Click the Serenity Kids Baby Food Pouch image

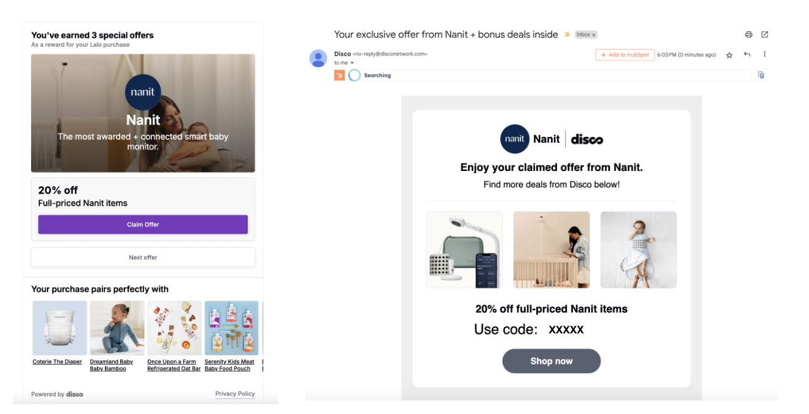tap(231, 328)
